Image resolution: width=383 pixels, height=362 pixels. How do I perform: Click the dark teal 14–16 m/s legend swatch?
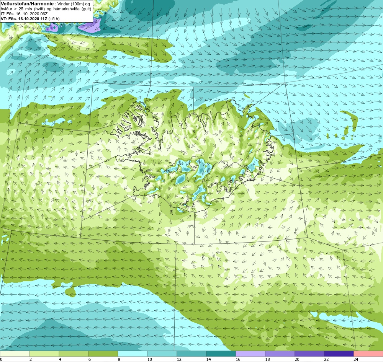click(221, 354)
